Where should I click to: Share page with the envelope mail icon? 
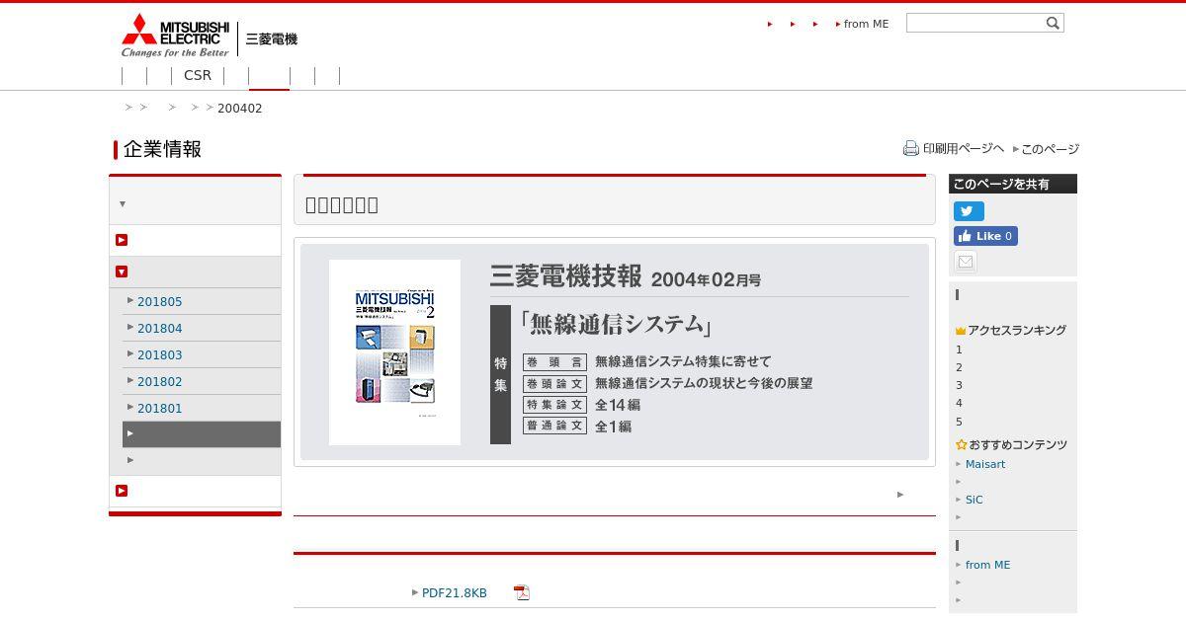(x=966, y=262)
